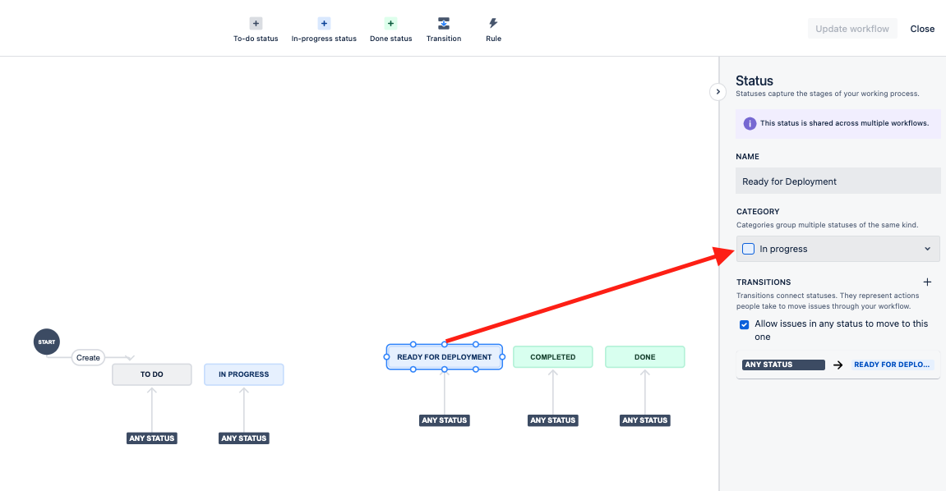
Task: Open the Category dropdown
Action: [929, 248]
